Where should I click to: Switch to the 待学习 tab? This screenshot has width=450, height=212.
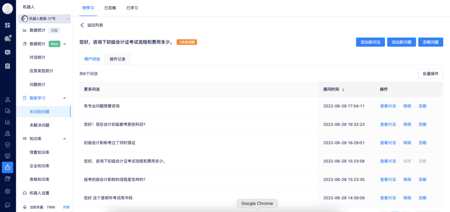point(88,8)
